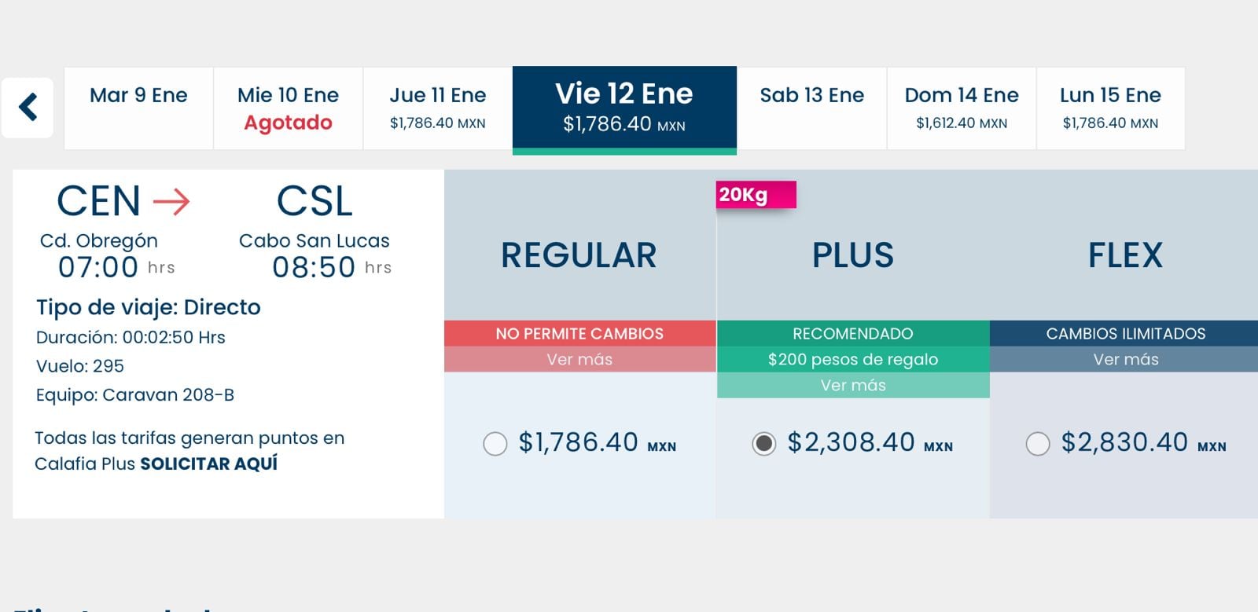Choose the Flex fare $2,830.40 radio button

pos(1038,444)
